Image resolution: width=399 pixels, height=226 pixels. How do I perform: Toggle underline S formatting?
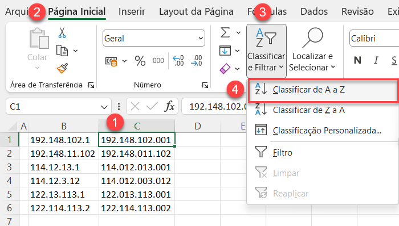pyautogui.click(x=394, y=60)
